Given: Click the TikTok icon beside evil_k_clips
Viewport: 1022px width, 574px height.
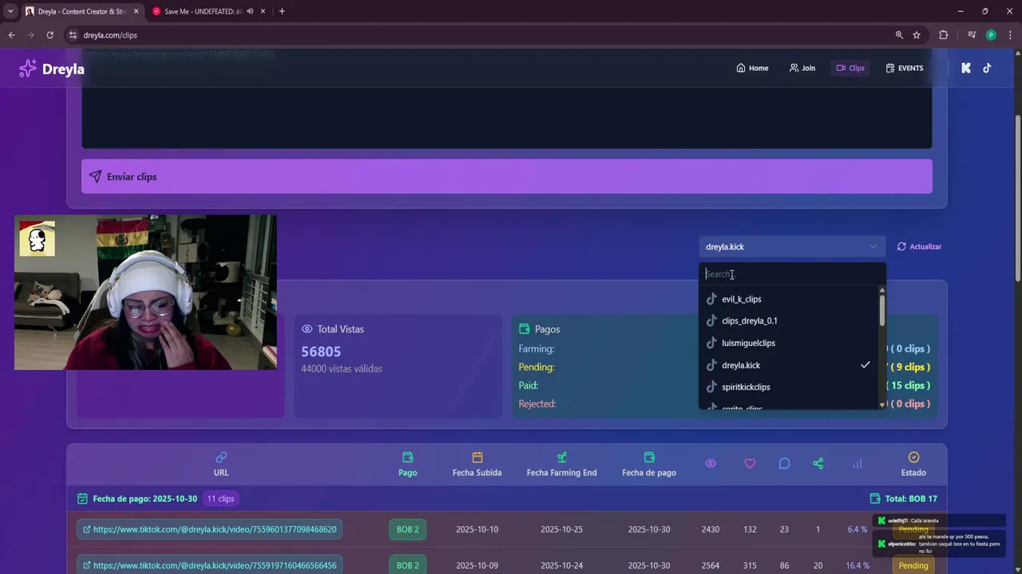Looking at the screenshot, I should 711,299.
